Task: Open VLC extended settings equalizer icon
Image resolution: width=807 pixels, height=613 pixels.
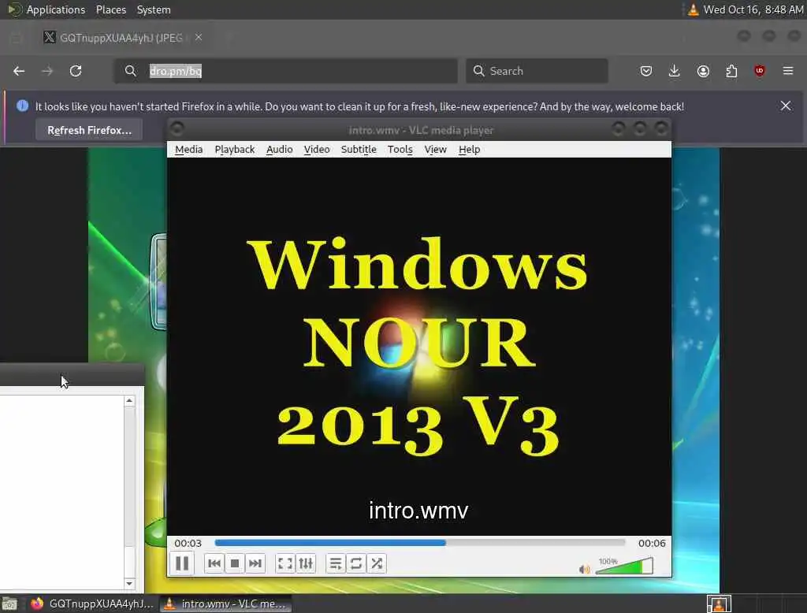Action: [306, 563]
